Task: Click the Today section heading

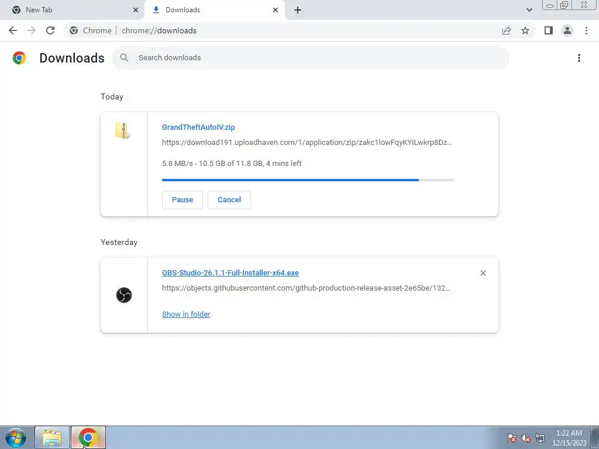Action: pos(112,96)
